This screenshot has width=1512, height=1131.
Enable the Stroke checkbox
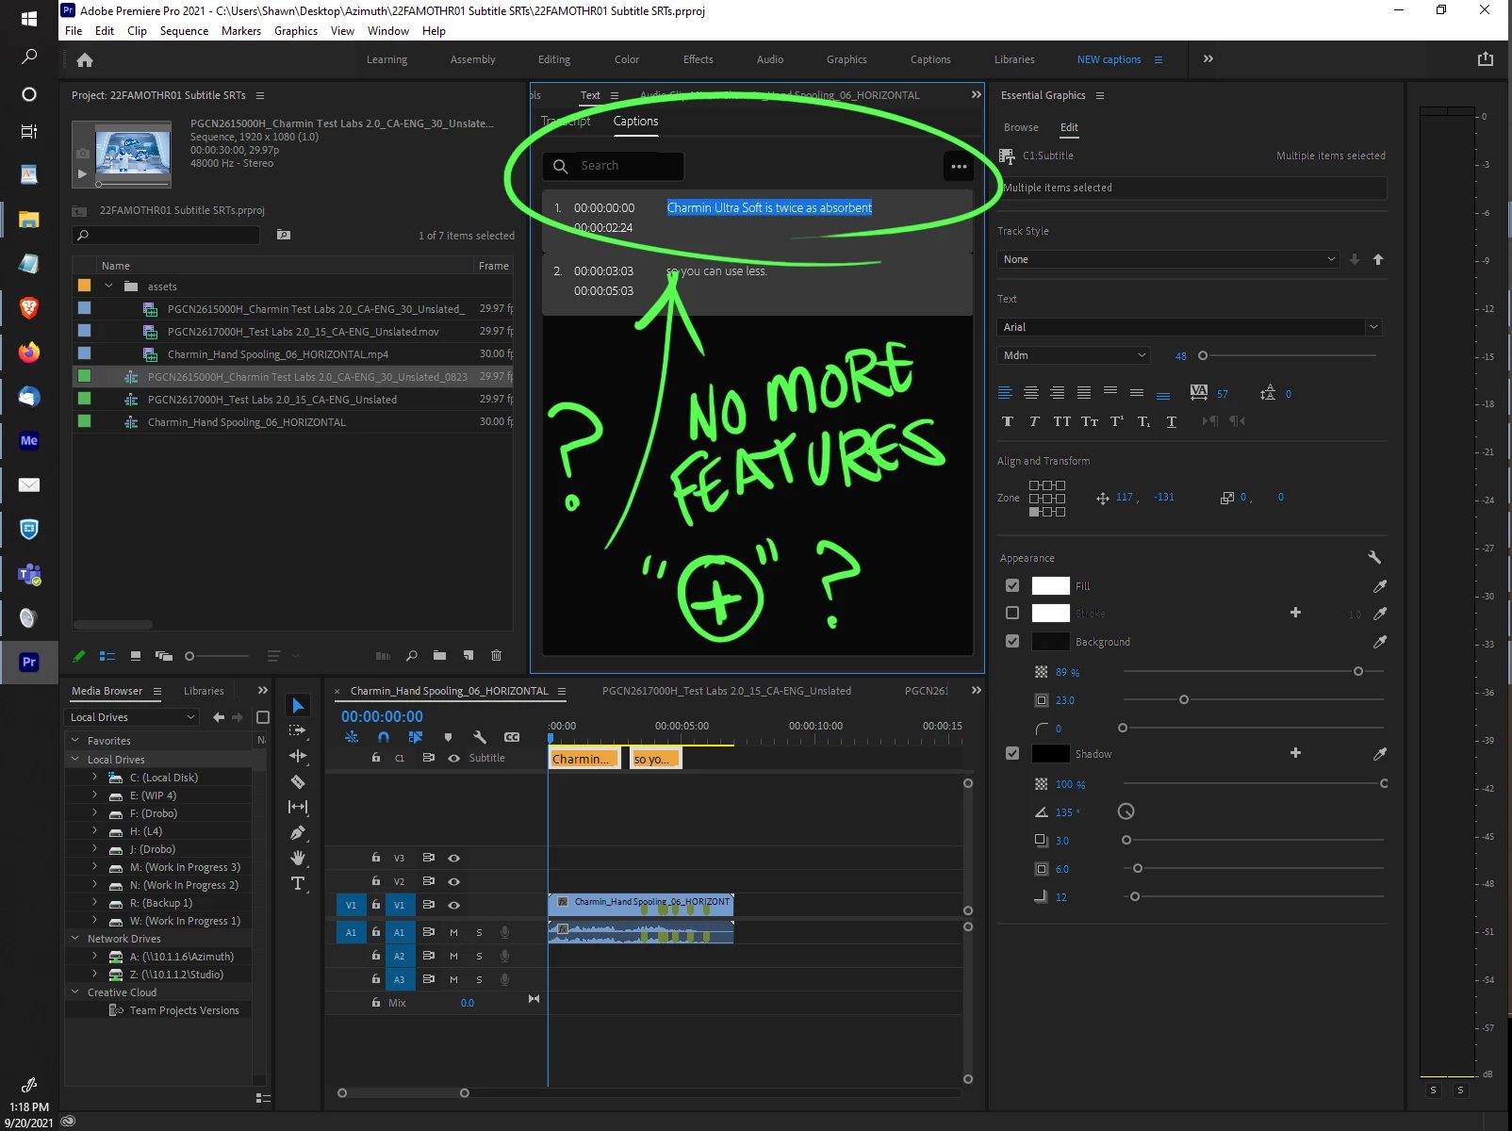coord(1012,613)
